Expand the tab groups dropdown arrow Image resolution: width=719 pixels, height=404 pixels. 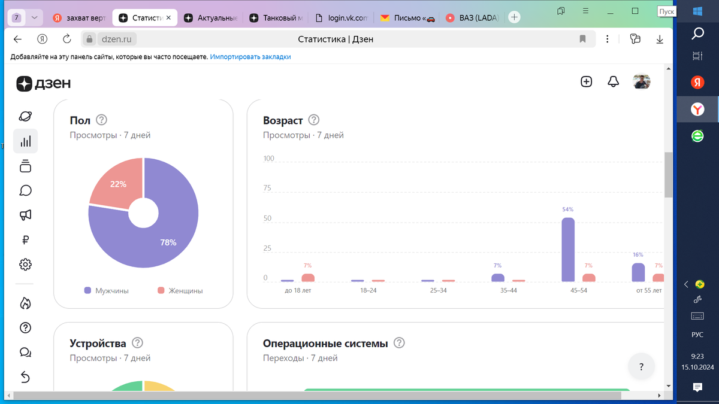pos(34,18)
